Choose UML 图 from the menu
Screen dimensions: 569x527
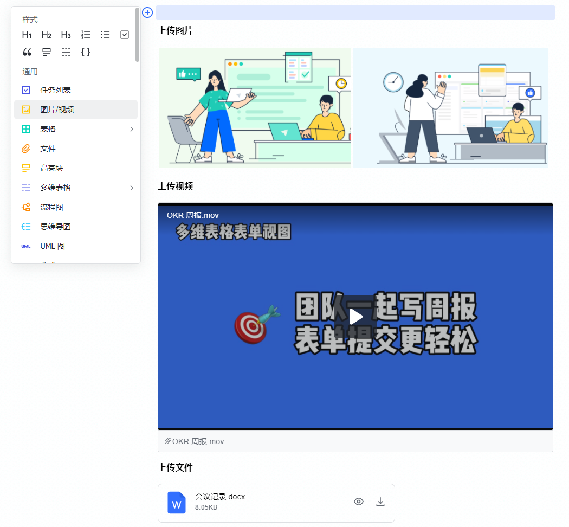click(x=76, y=247)
